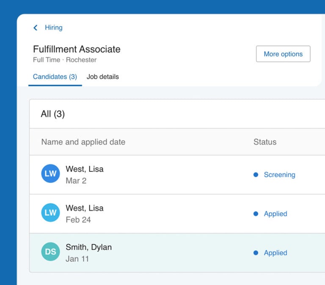The width and height of the screenshot is (325, 285).
Task: Open the Smith, Dylan candidate row
Action: (177, 253)
